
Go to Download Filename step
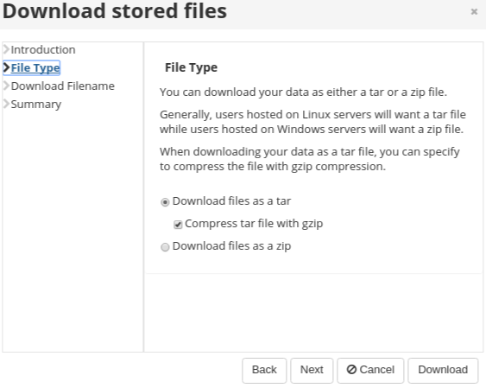click(63, 86)
